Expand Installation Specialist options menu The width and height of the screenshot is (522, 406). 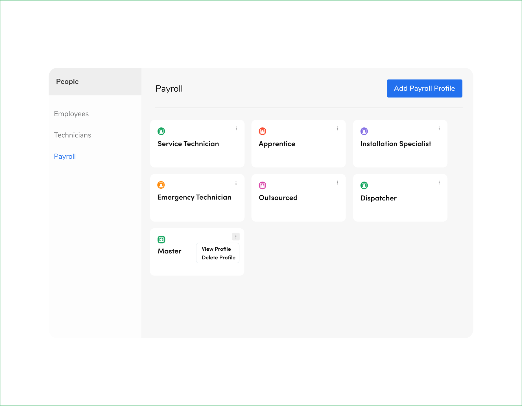click(439, 129)
